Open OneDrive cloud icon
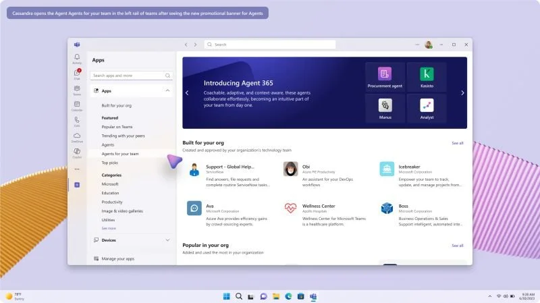 (77, 136)
